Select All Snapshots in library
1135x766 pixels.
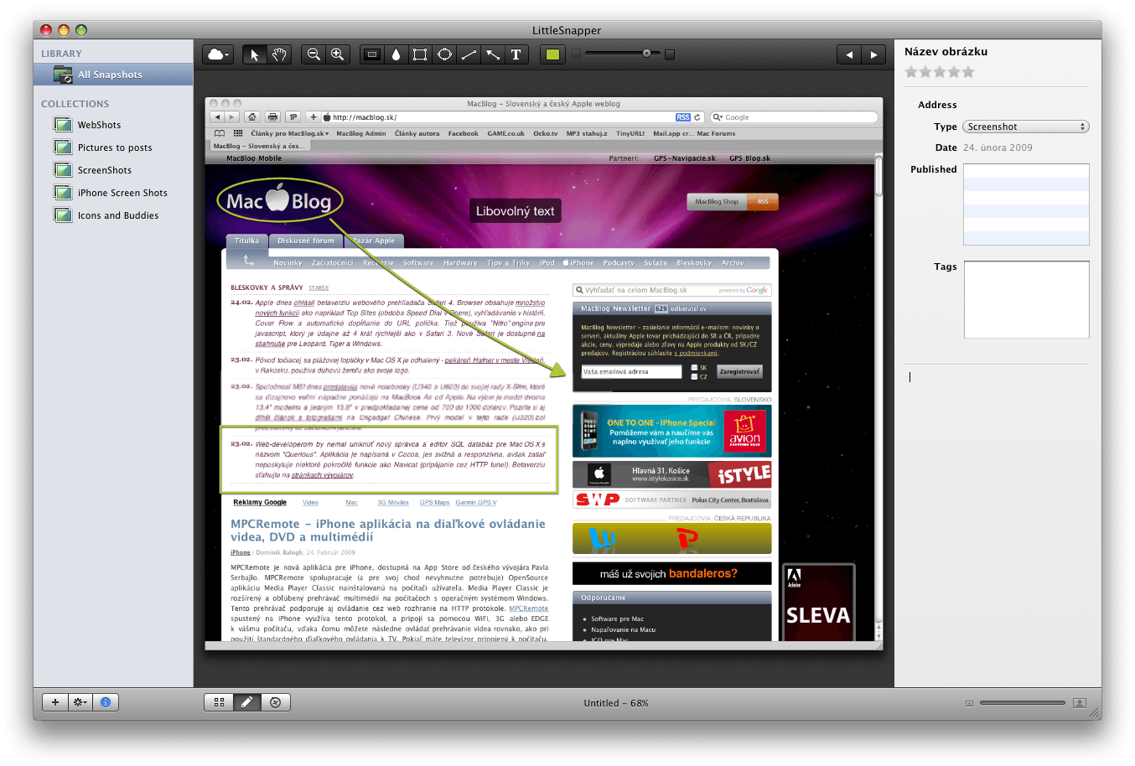pos(113,75)
